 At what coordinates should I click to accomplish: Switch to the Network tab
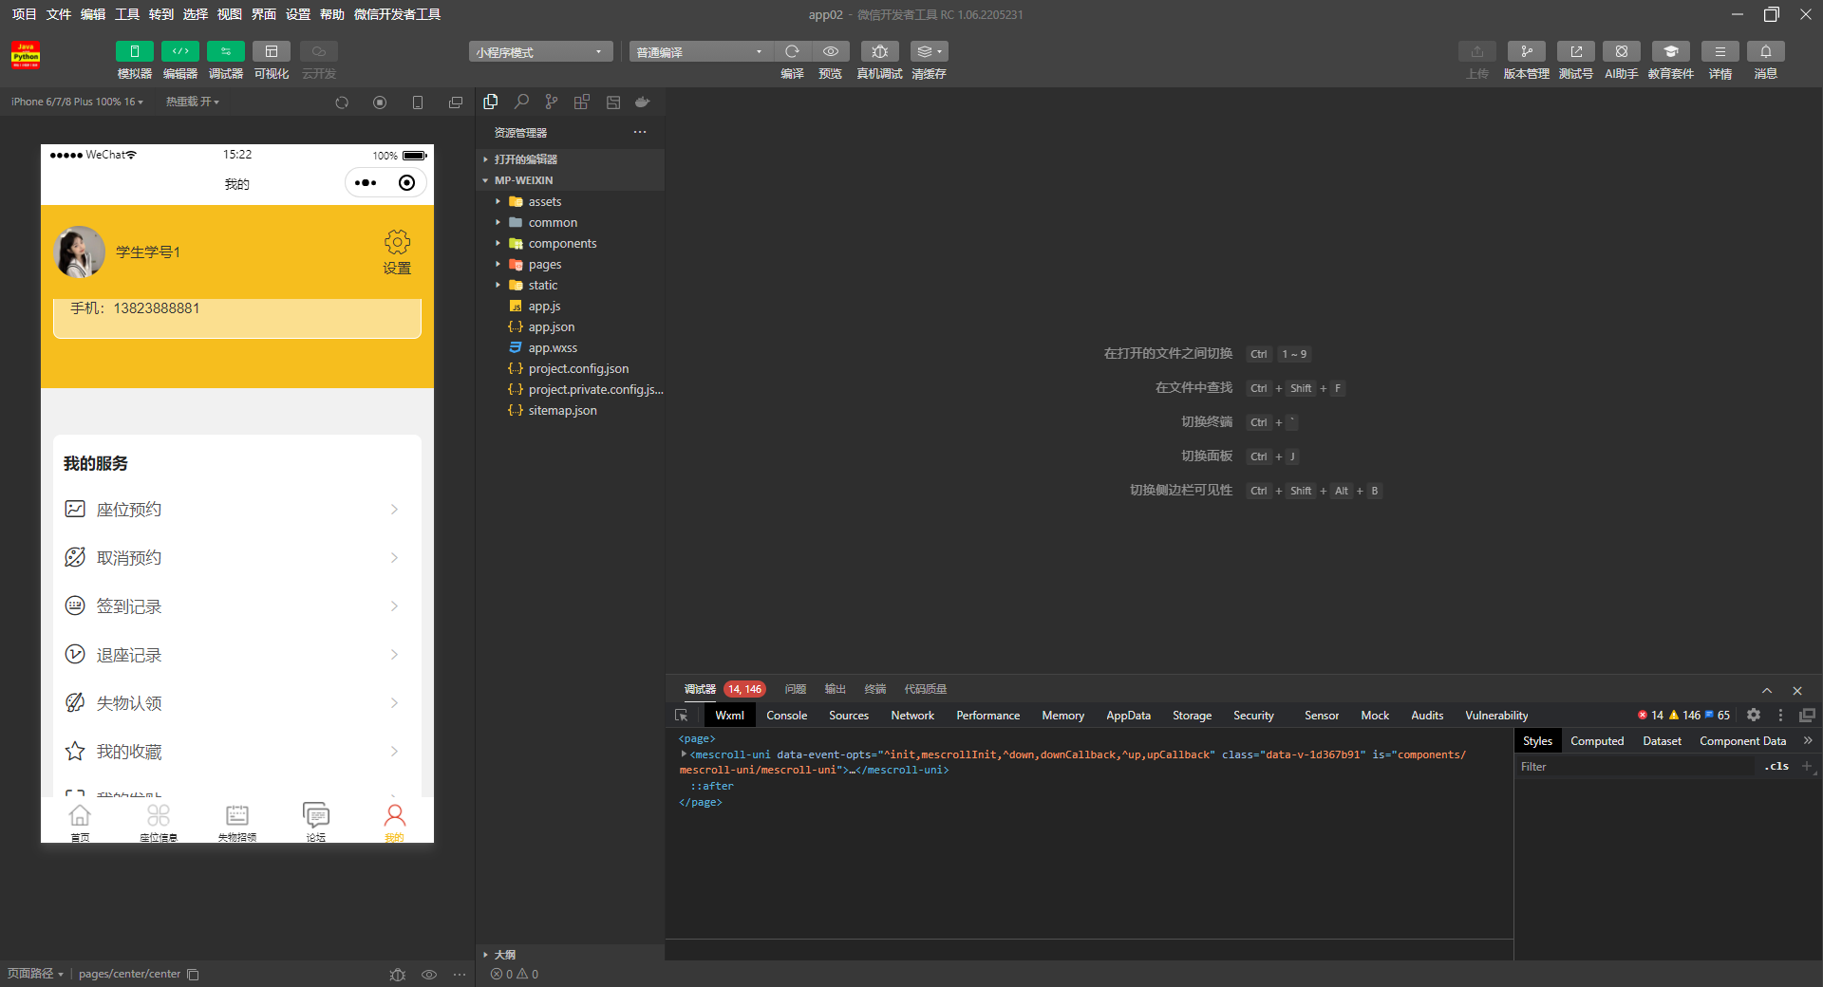[912, 716]
